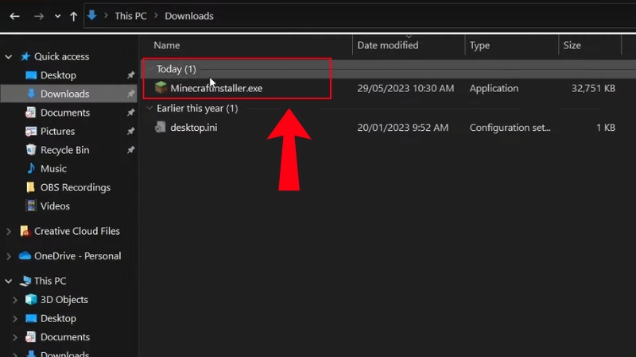
Task: Sort files by the Type column
Action: click(479, 45)
